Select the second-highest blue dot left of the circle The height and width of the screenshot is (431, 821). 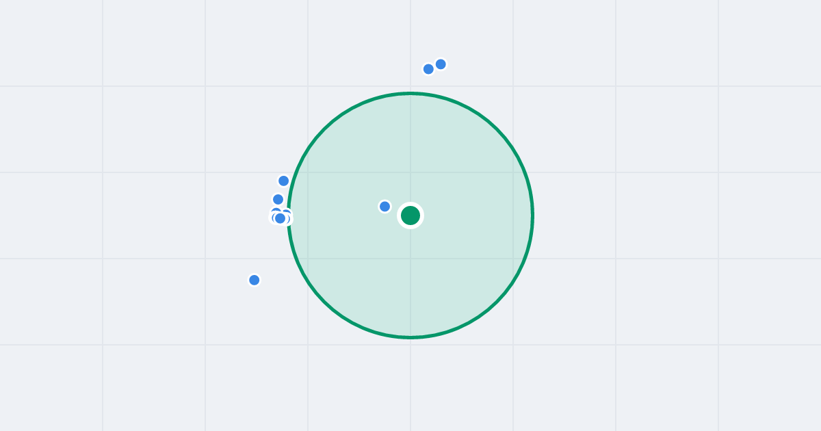[278, 200]
